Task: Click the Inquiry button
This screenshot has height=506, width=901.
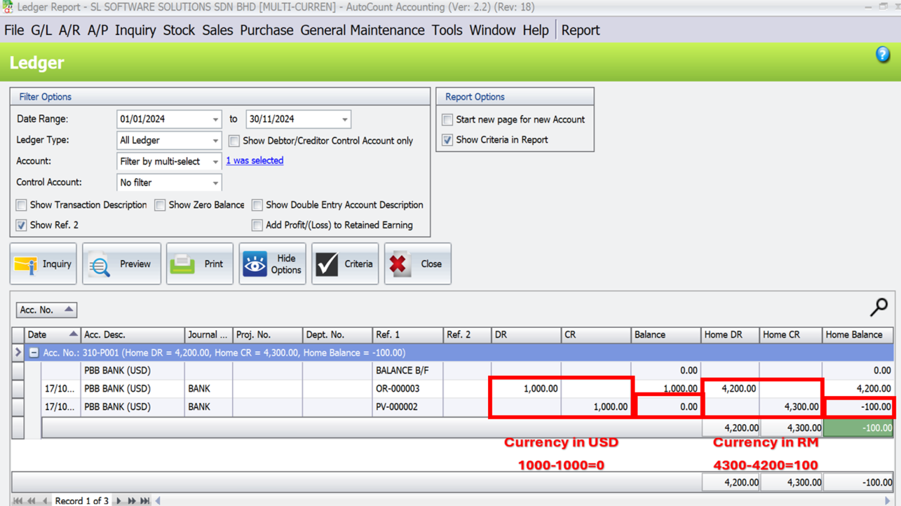Action: click(x=43, y=264)
